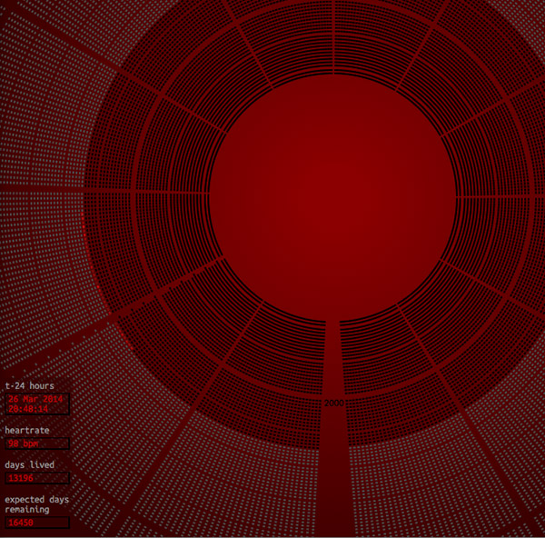The height and width of the screenshot is (538, 545).
Task: Click the 't-24 hours' label
Action: pyautogui.click(x=30, y=385)
